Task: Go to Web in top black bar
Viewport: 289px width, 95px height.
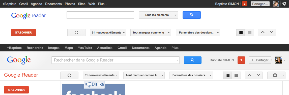Action: click(x=92, y=4)
